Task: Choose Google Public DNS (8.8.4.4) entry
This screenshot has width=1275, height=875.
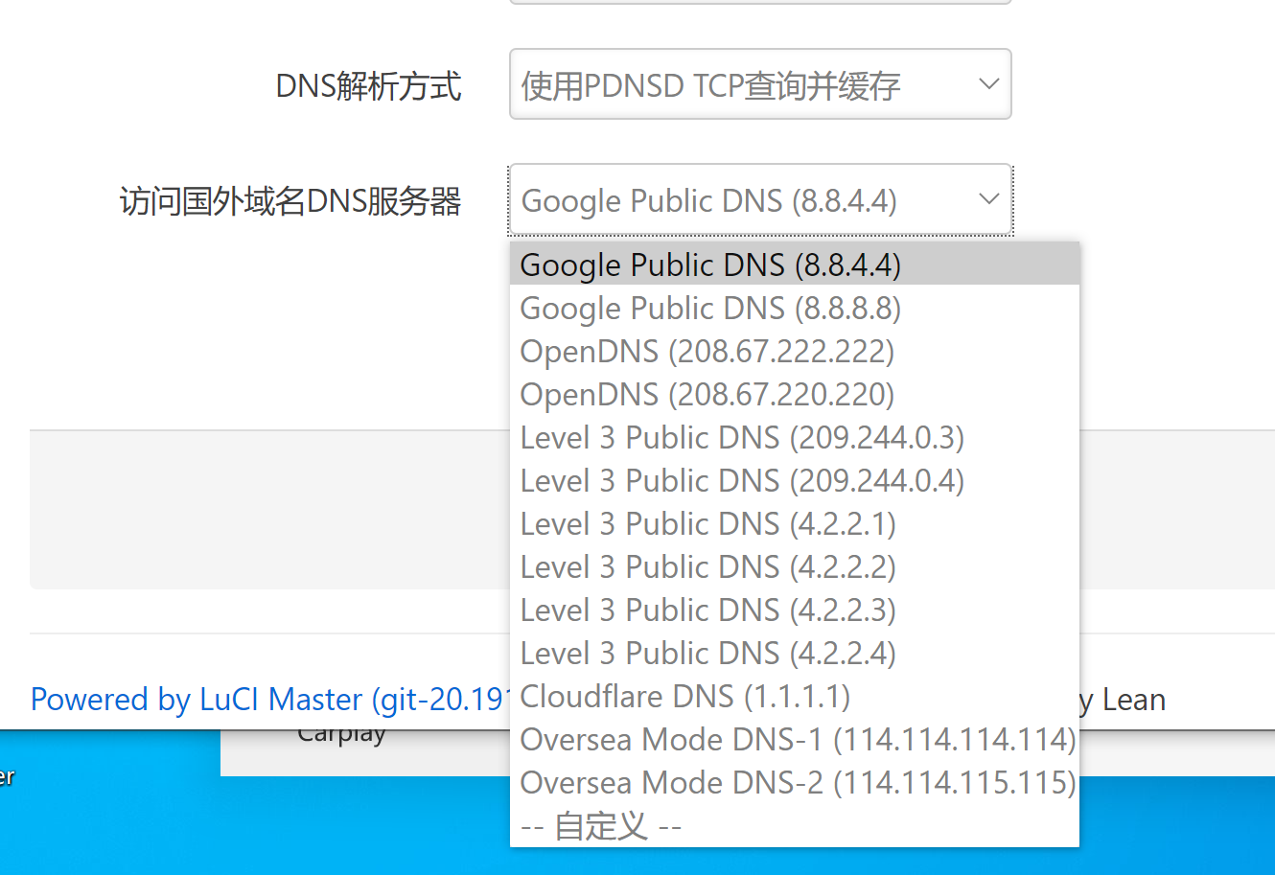Action: point(709,265)
